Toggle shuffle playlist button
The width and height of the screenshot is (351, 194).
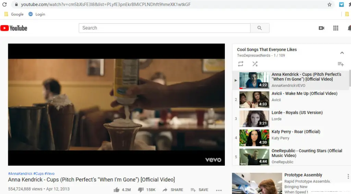tap(255, 64)
